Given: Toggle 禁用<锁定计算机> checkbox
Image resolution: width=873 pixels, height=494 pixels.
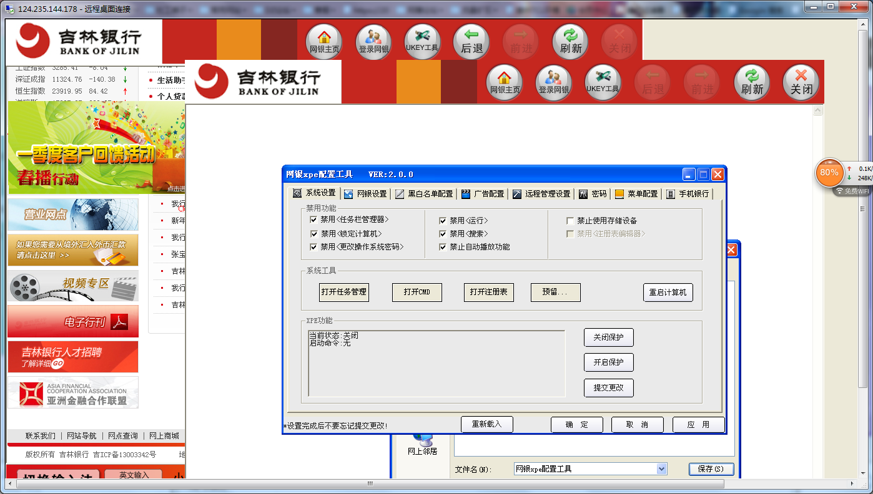Looking at the screenshot, I should click(313, 233).
